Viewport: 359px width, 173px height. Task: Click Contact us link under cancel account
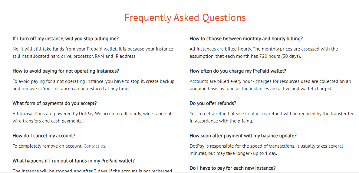coord(94,146)
